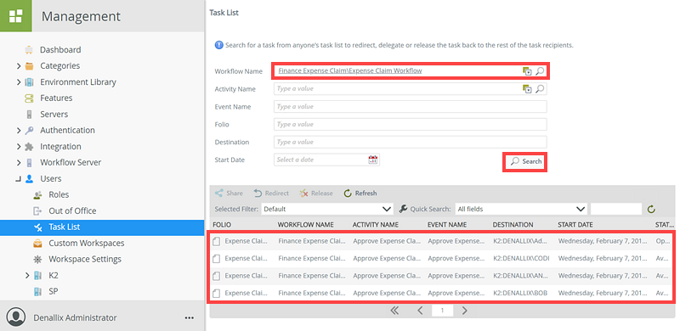Open the Quick Search fields dropdown
680x331 pixels.
[521, 209]
